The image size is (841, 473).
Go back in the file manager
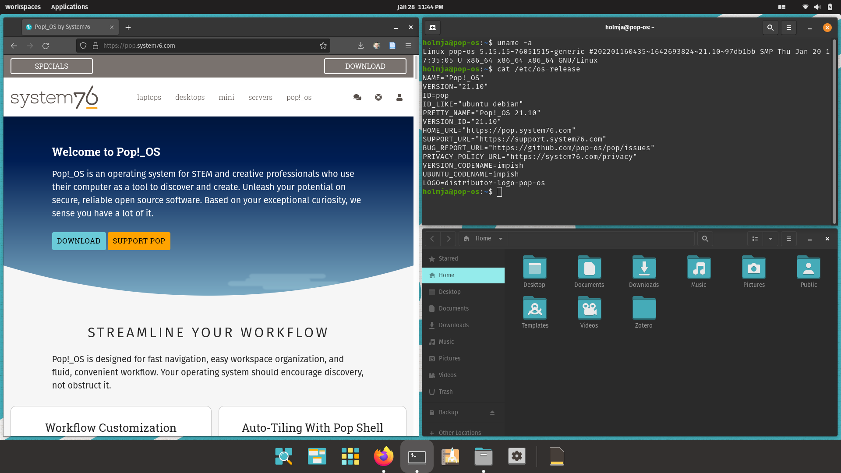(x=432, y=239)
